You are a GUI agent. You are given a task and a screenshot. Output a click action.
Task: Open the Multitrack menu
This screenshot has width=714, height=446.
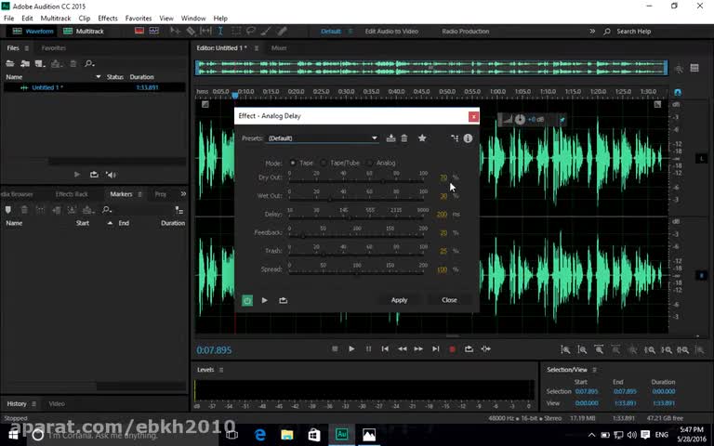[x=56, y=19]
